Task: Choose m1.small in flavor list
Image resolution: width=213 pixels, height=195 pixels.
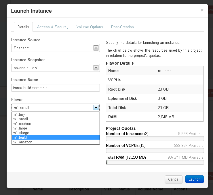Action: coord(56,119)
